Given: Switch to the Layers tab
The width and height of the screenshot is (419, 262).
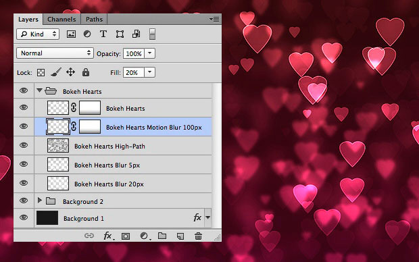Looking at the screenshot, I should click(28, 20).
